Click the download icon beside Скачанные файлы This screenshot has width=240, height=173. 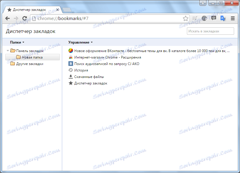pyautogui.click(x=70, y=76)
